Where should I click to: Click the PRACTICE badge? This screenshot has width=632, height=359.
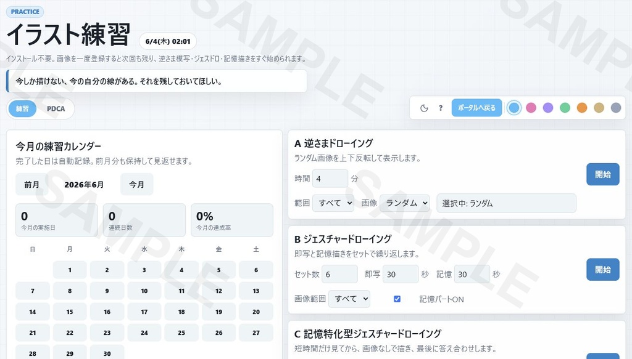click(25, 12)
